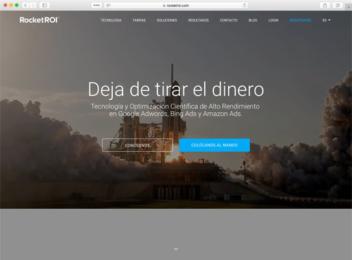
Task: Open the REGISTRARSE link
Action: tap(300, 20)
